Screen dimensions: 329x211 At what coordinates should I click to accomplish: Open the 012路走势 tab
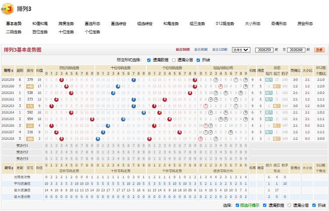click(225, 24)
